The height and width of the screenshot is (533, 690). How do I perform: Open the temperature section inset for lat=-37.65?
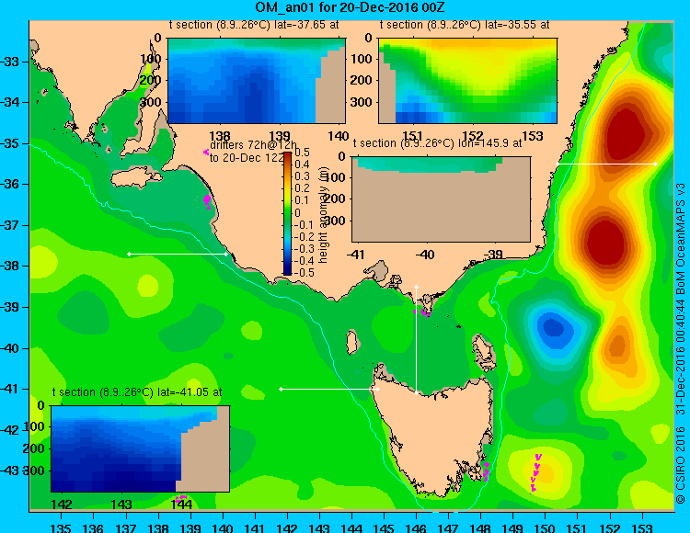pyautogui.click(x=257, y=81)
